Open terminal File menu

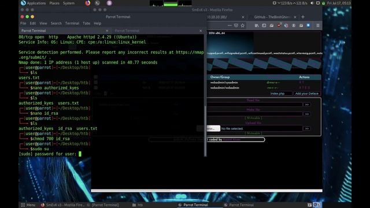click(23, 23)
